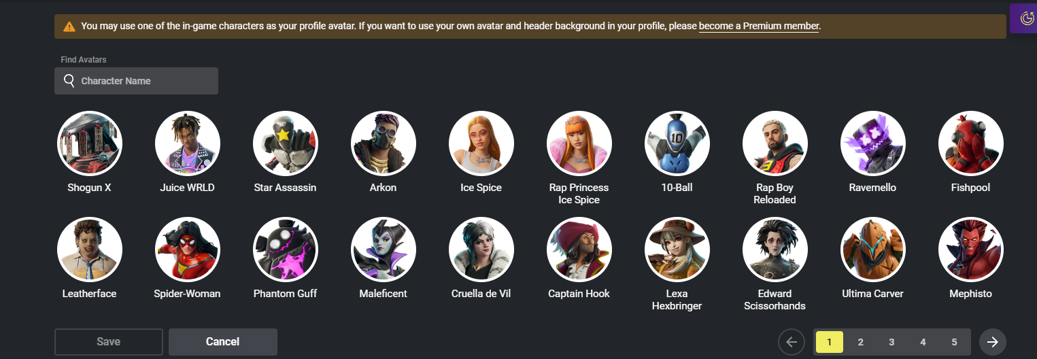1037x359 pixels.
Task: Go to next page using arrow
Action: coord(993,342)
